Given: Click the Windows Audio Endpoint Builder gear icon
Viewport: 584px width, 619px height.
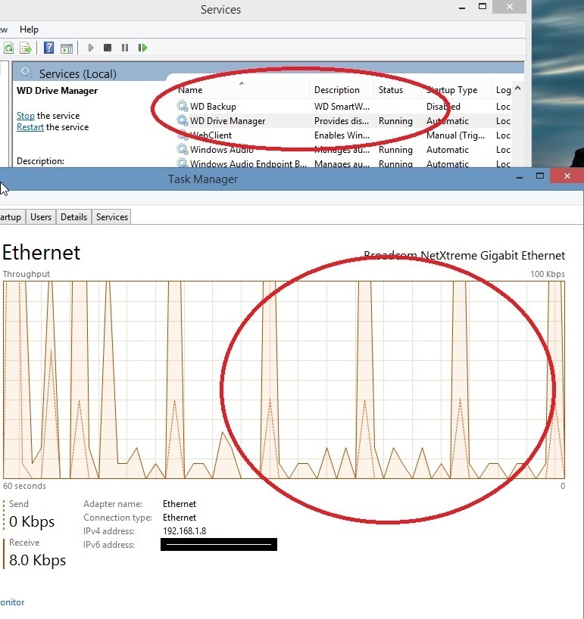Looking at the screenshot, I should [x=182, y=163].
